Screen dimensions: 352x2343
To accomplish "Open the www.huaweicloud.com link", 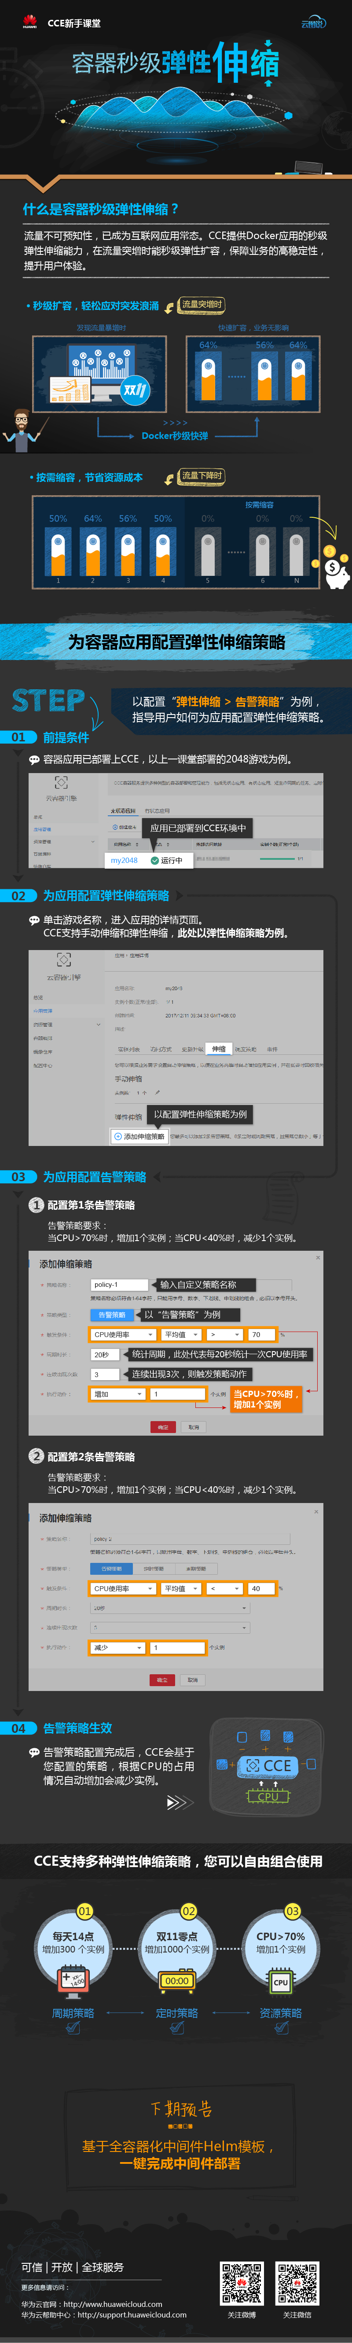I will click(x=113, y=2304).
